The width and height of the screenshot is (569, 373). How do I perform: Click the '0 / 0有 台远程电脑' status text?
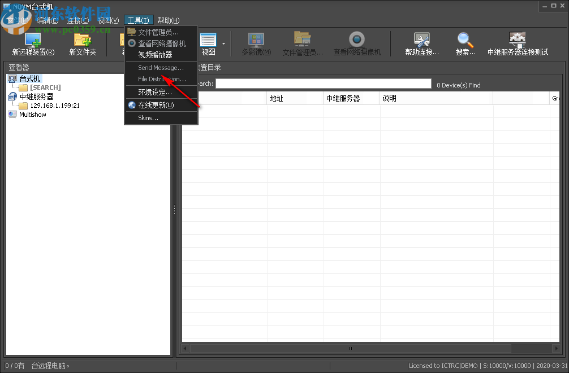coord(37,366)
